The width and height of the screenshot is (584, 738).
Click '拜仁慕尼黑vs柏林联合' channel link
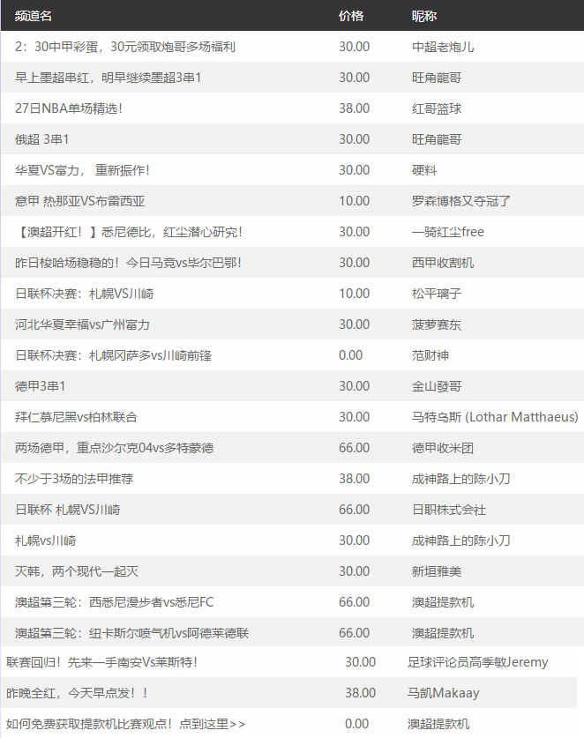[77, 417]
